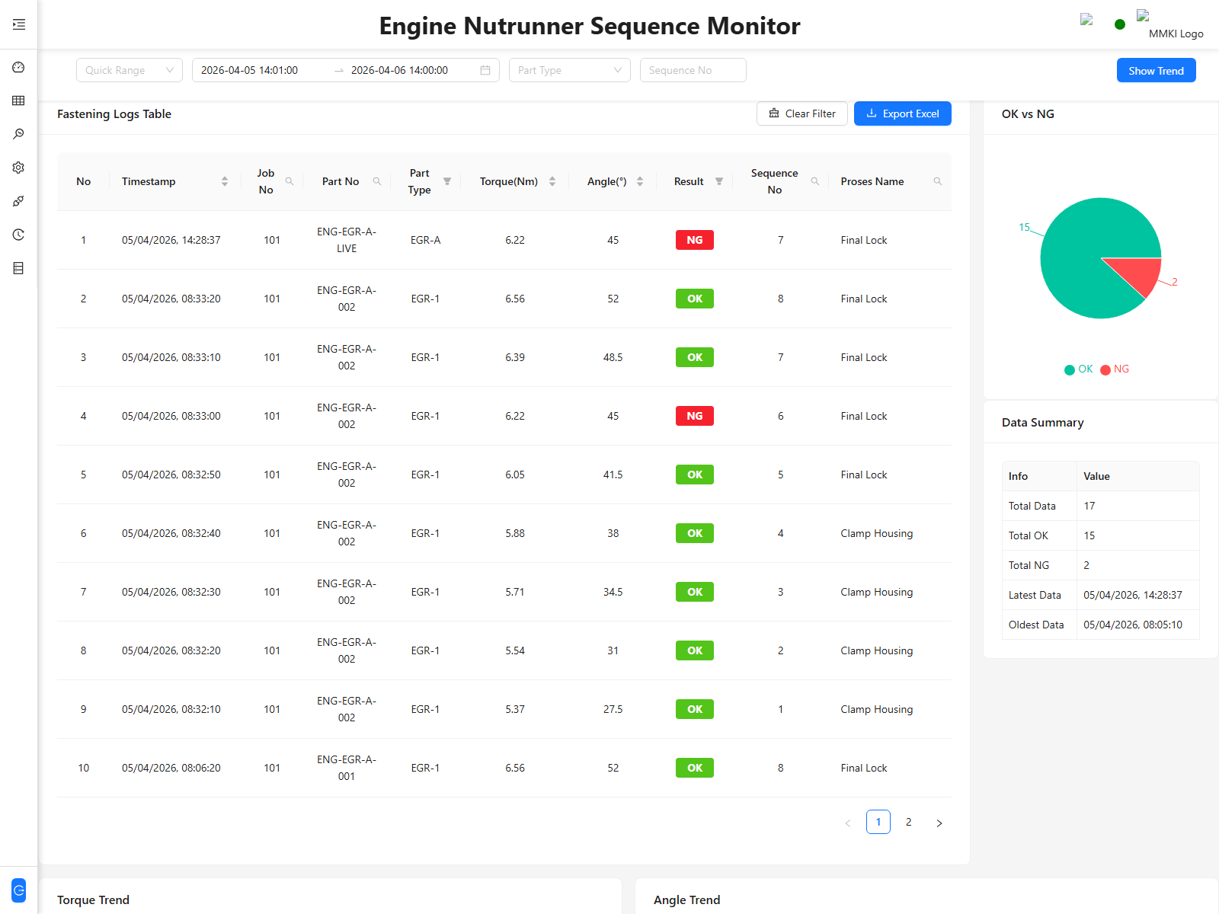
Task: Click the Clear Filter button
Action: coord(802,113)
